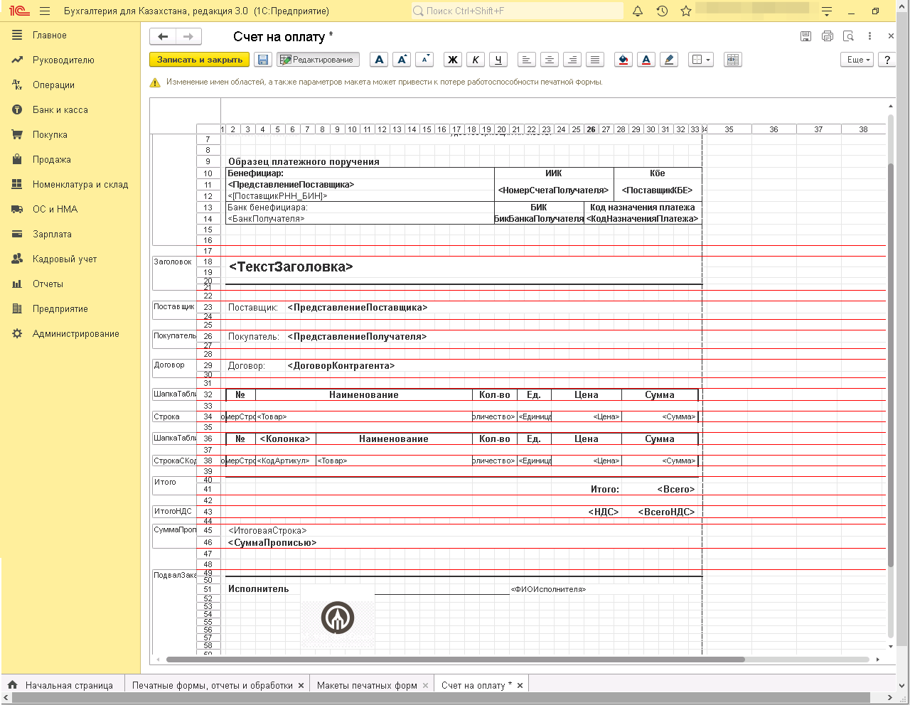Screen dimensions: 910x705
Task: Open the Руководителю section
Action: (x=63, y=60)
